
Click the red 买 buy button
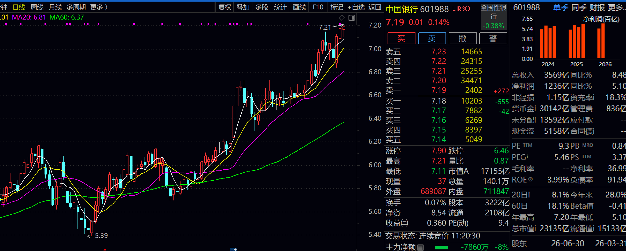[401, 38]
